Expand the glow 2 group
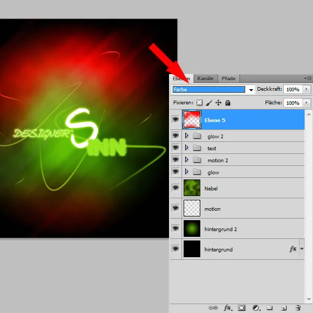The image size is (313, 313). [186, 136]
